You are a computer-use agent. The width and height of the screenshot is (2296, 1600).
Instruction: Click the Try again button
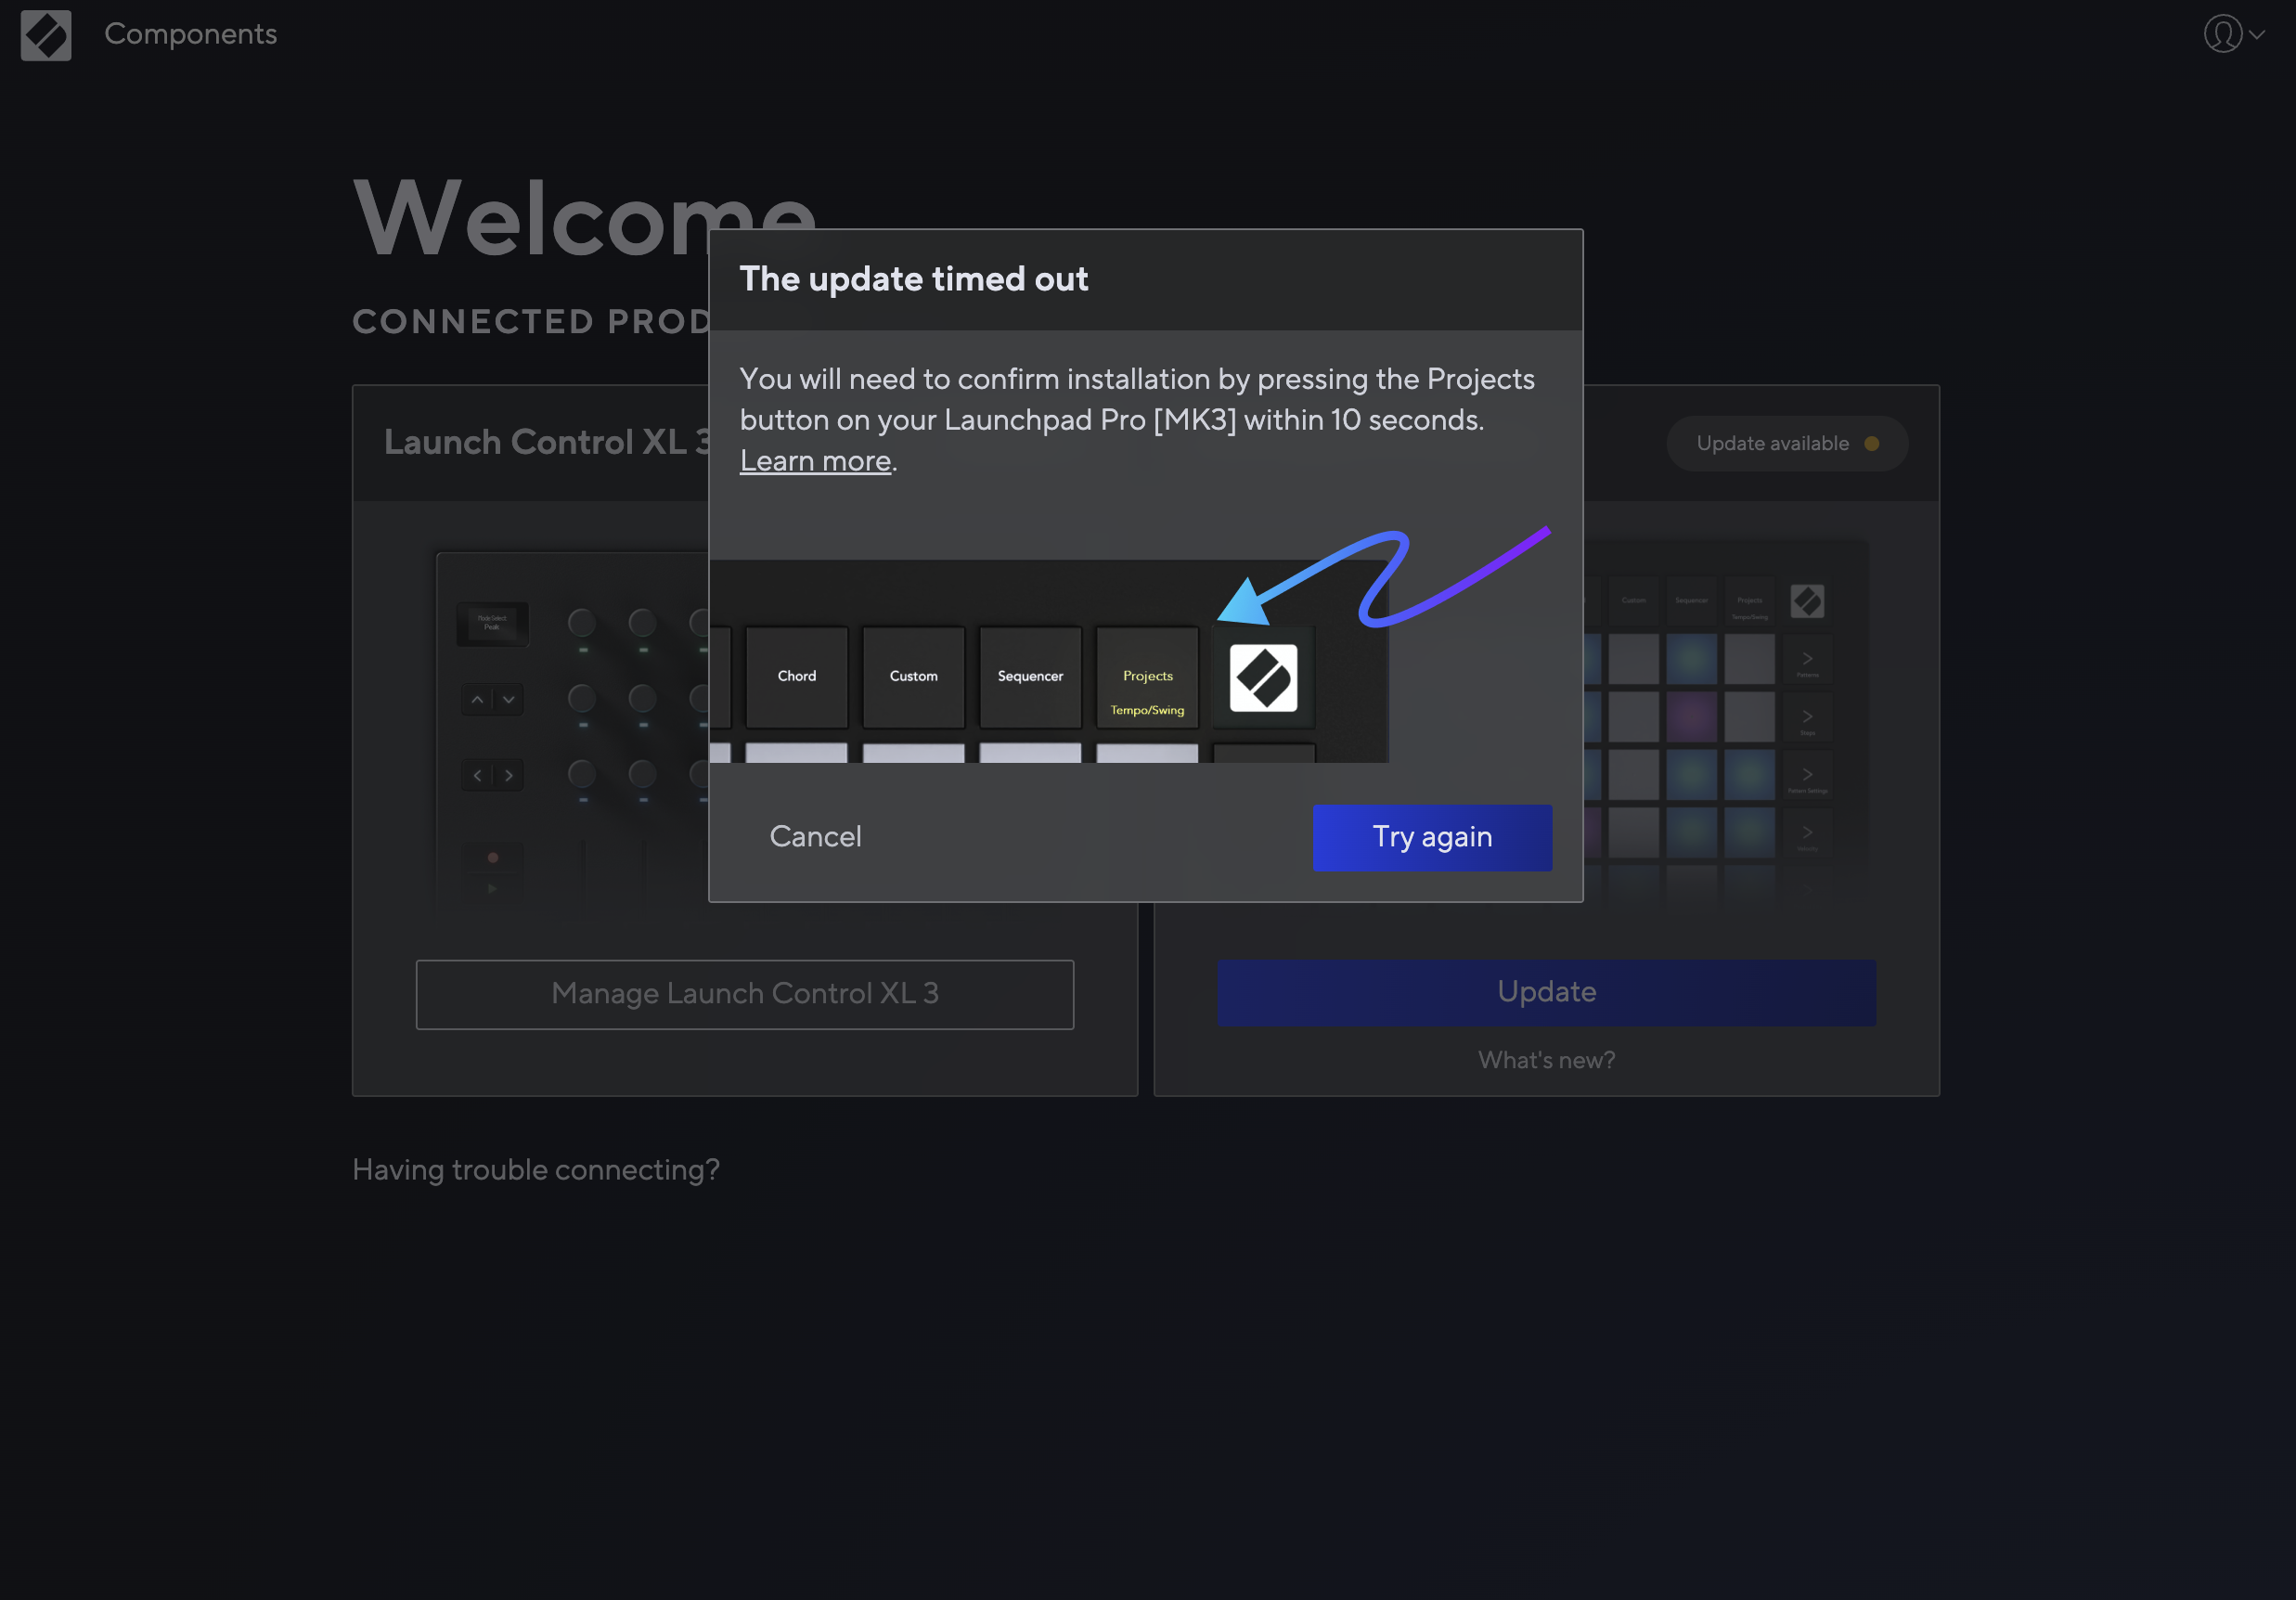coord(1431,837)
